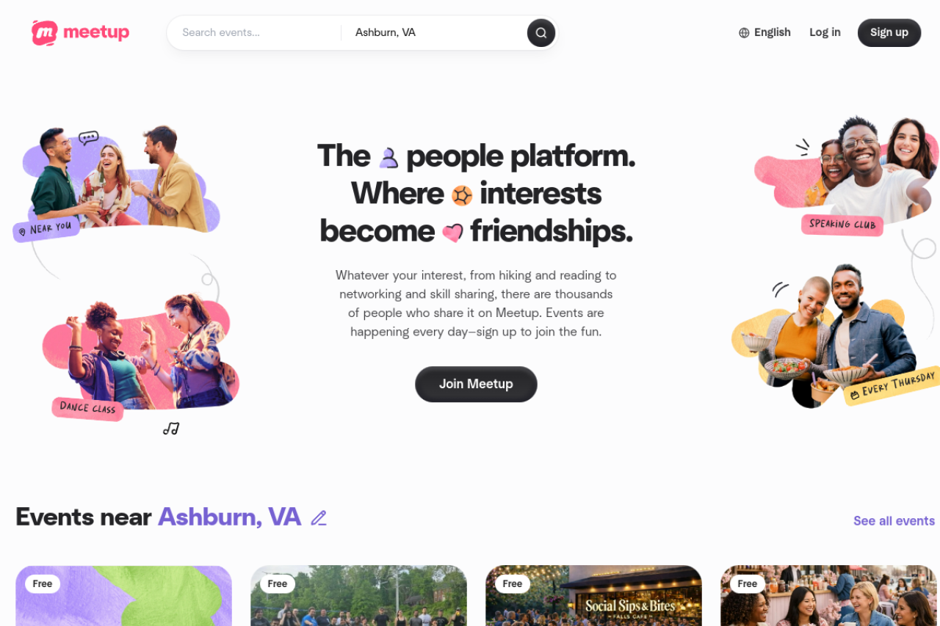The width and height of the screenshot is (940, 626).
Task: Click the purple person icon in the headline
Action: tap(388, 157)
